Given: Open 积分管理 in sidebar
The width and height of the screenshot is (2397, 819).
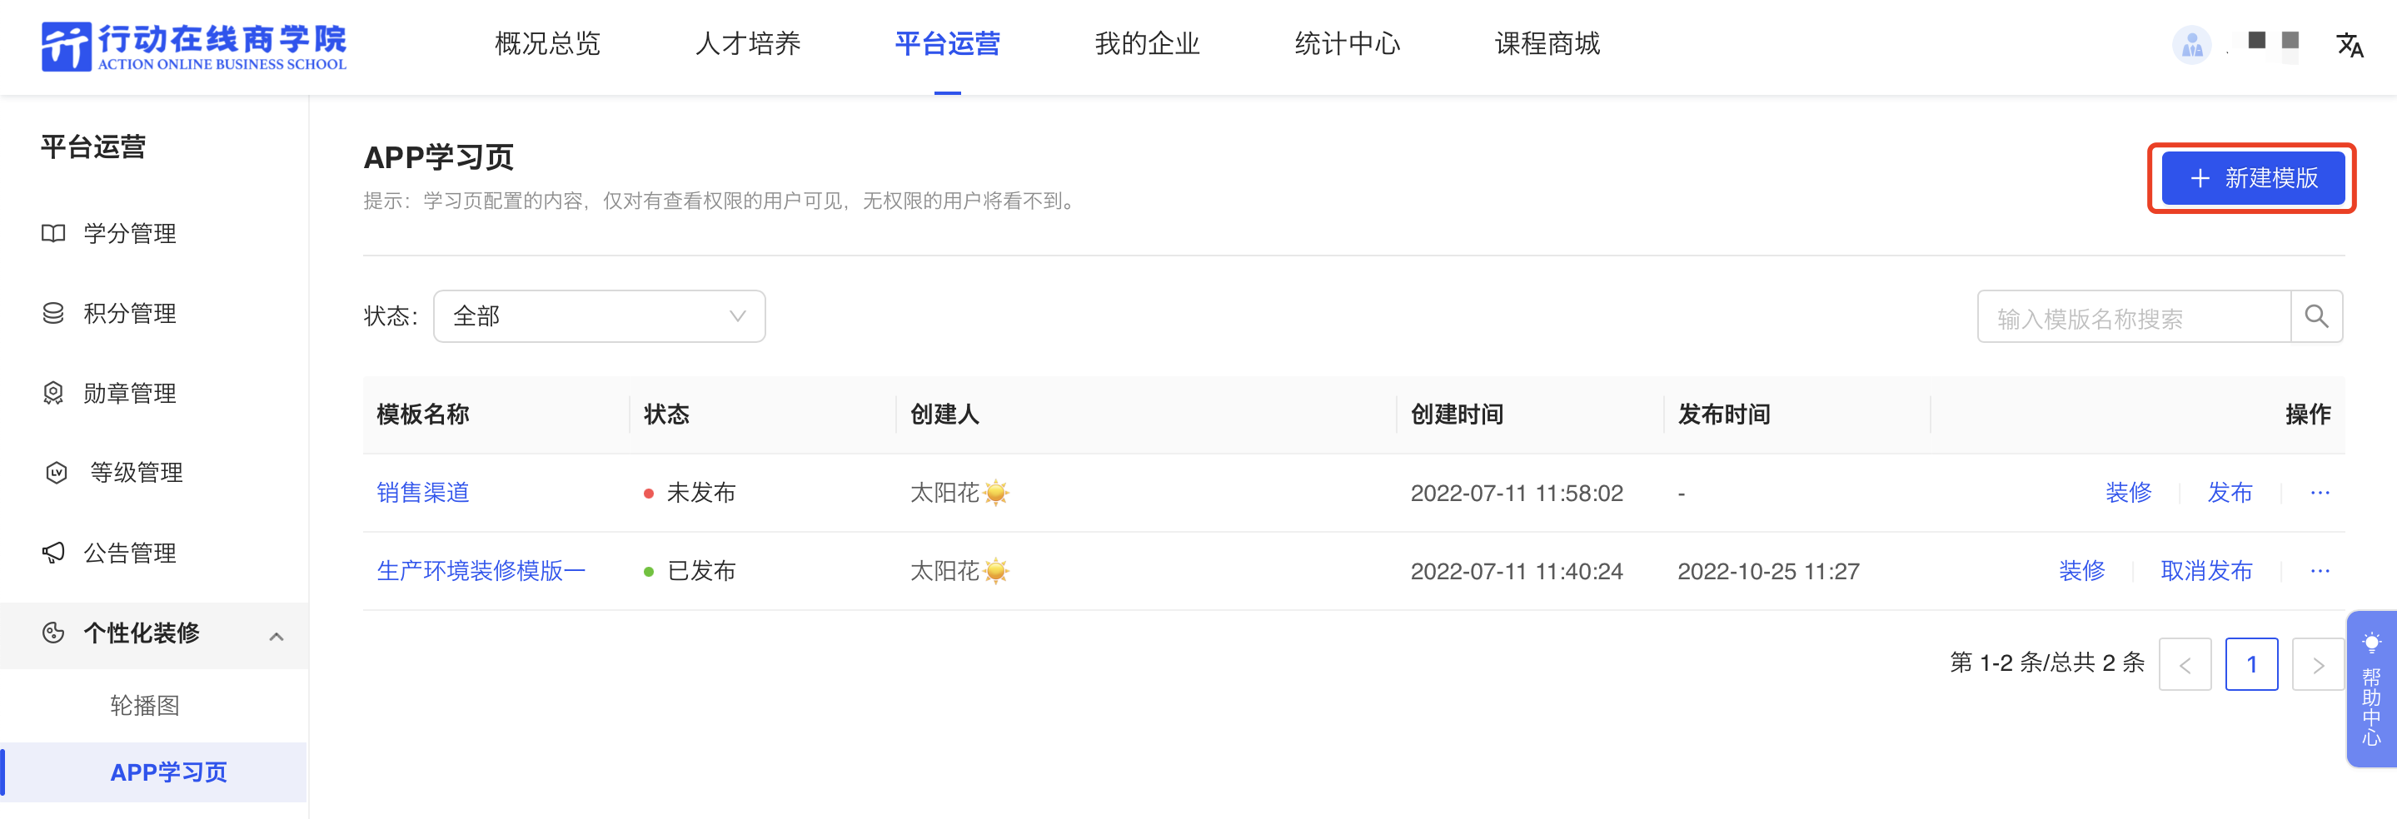Looking at the screenshot, I should (129, 313).
